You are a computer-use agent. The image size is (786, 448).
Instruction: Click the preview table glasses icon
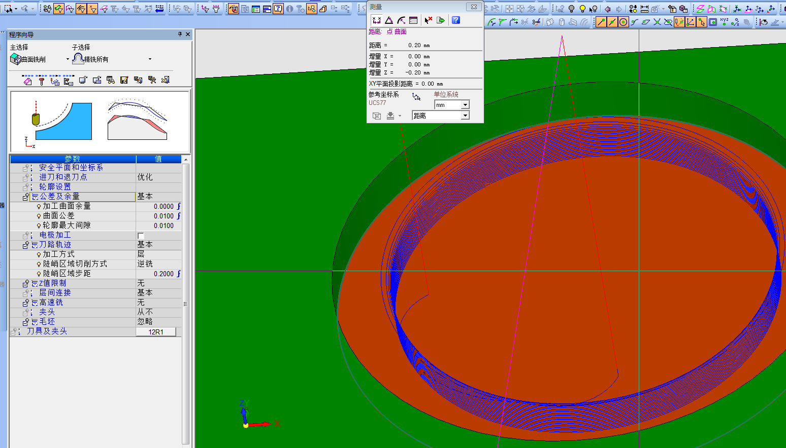point(110,80)
